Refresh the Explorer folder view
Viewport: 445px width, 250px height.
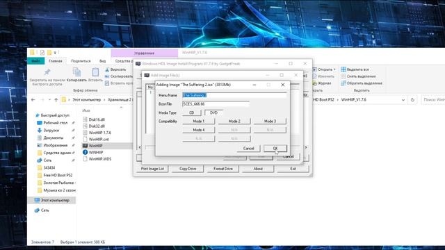pos(412,100)
